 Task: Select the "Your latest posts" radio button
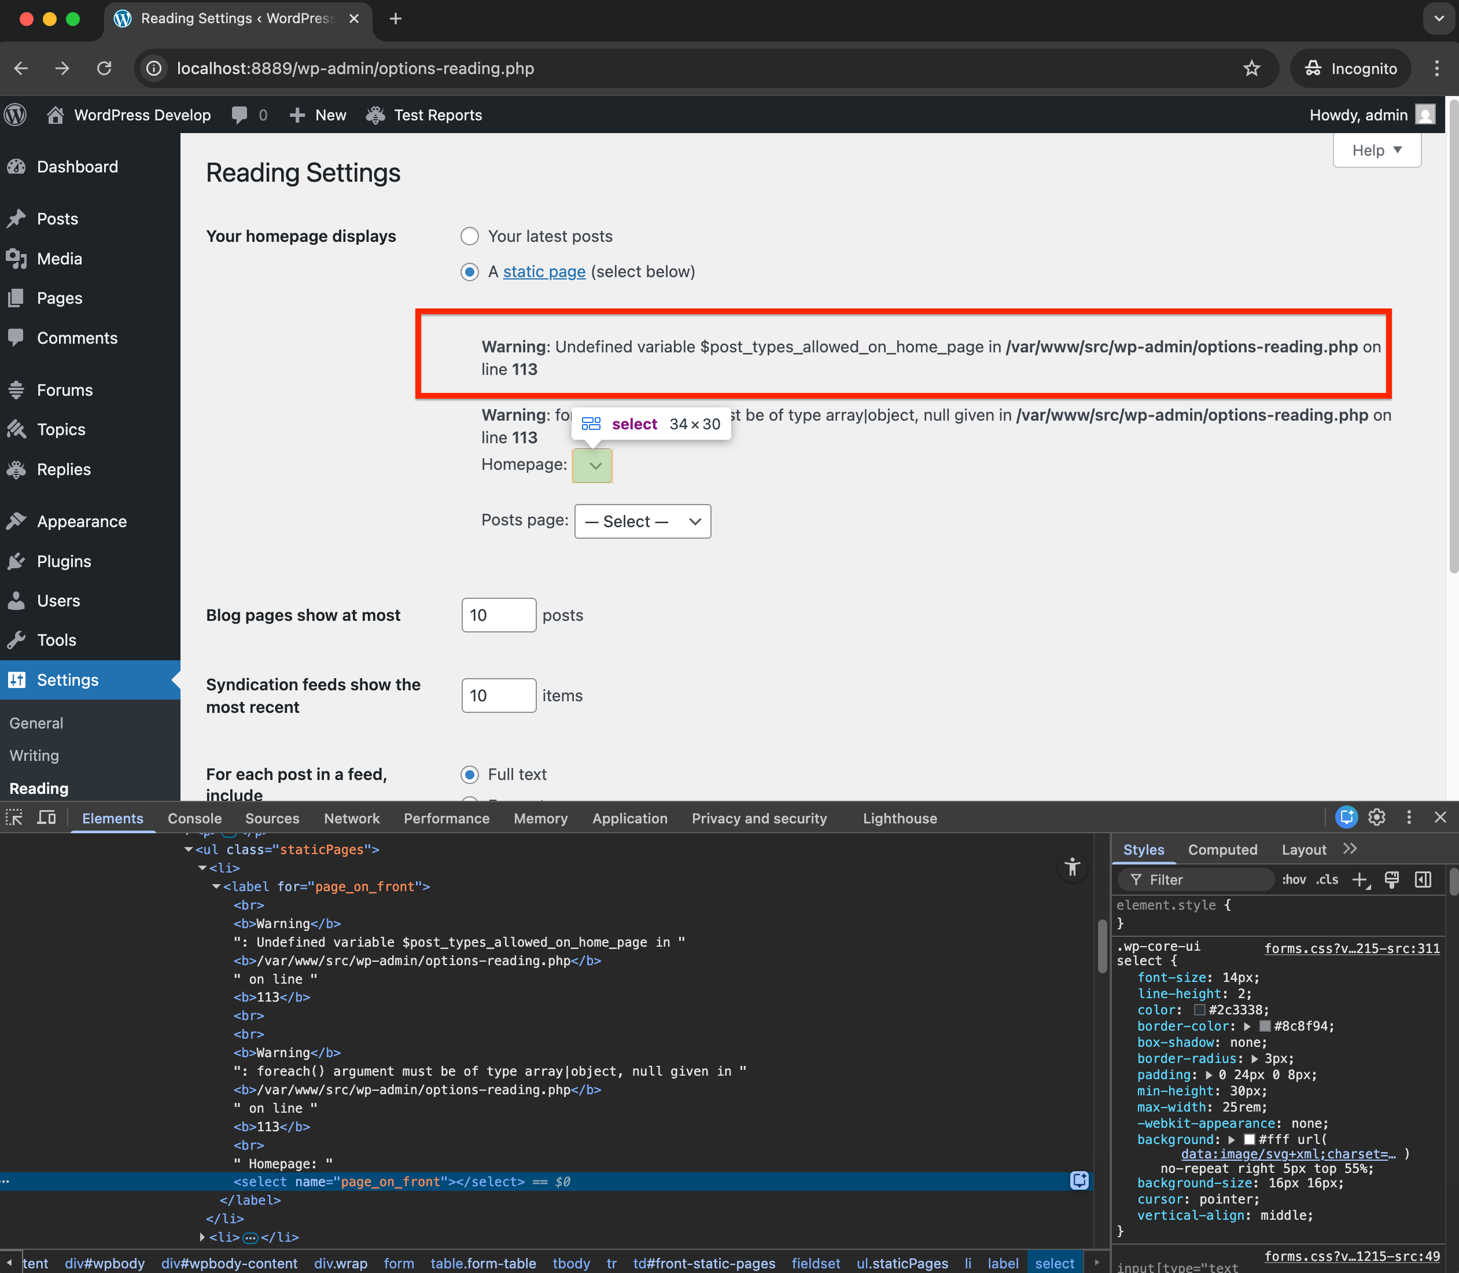[470, 236]
